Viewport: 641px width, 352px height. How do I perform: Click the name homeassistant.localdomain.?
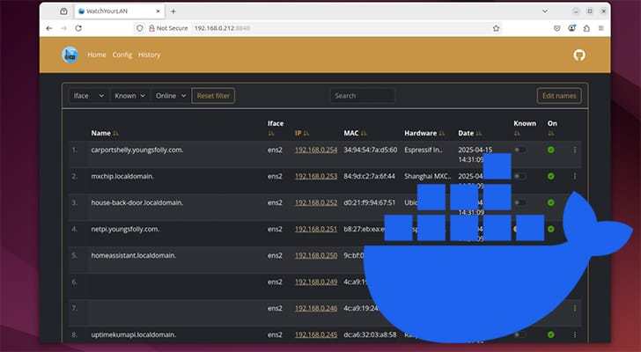click(x=133, y=255)
